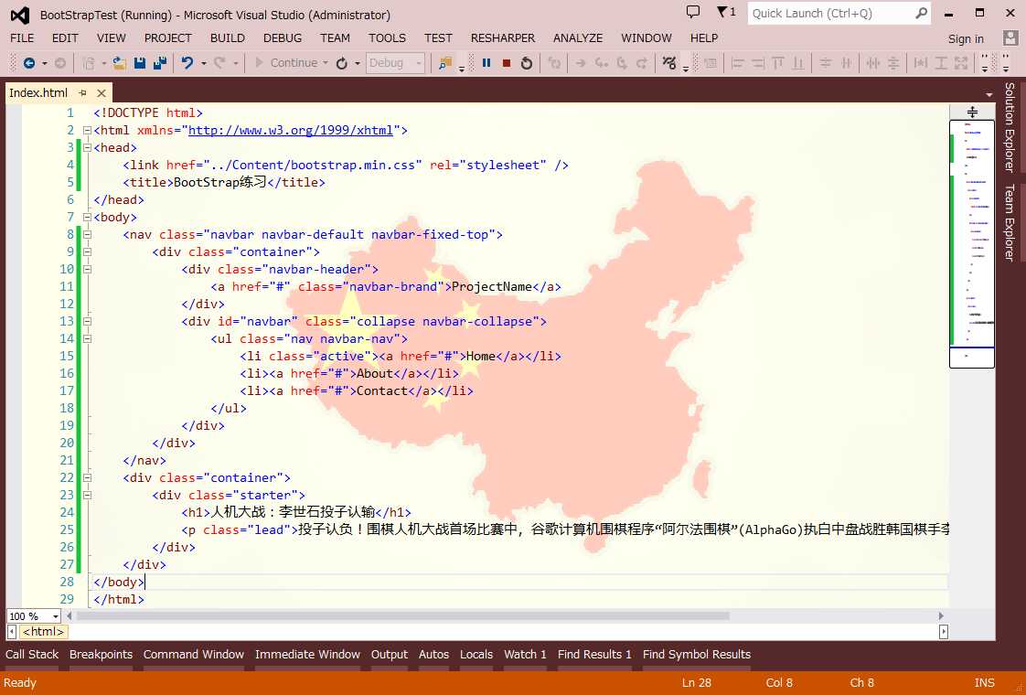
Task: Open the notifications flag icon
Action: pyautogui.click(x=726, y=12)
